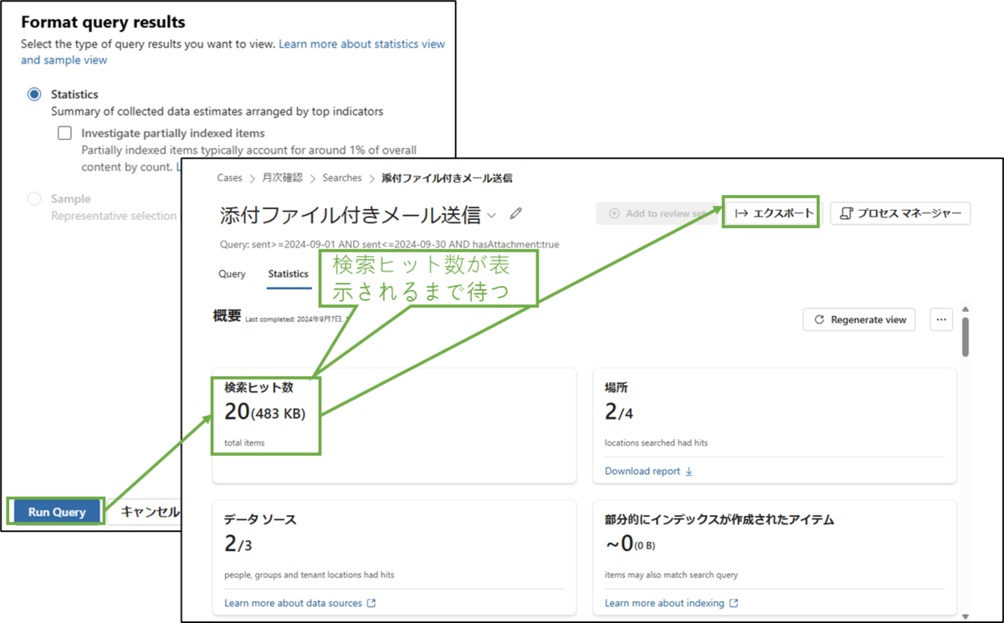This screenshot has width=1004, height=623.
Task: Click the Download report link
Action: point(648,471)
